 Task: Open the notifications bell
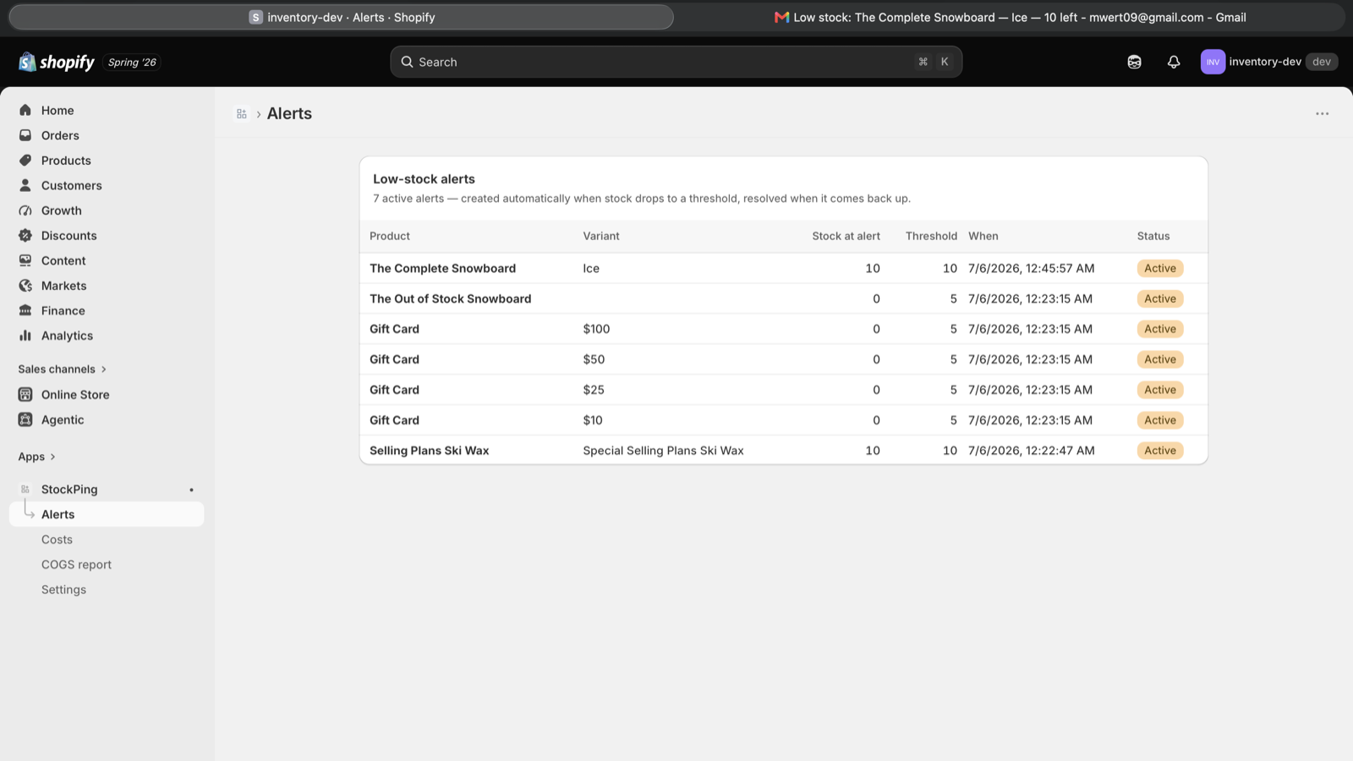[x=1174, y=62]
